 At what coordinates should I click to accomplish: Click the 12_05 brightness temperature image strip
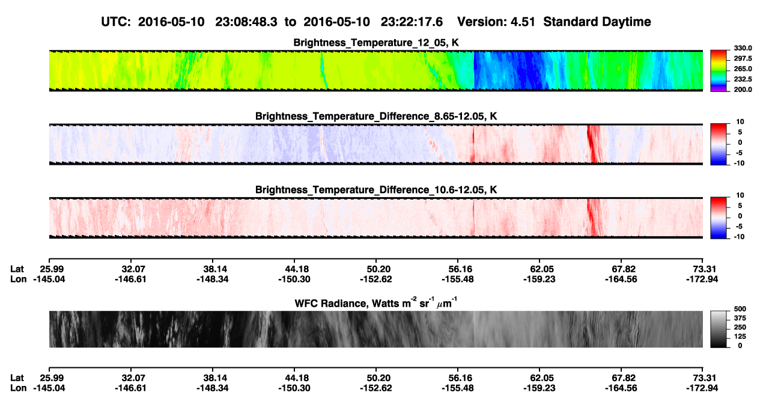tap(376, 70)
